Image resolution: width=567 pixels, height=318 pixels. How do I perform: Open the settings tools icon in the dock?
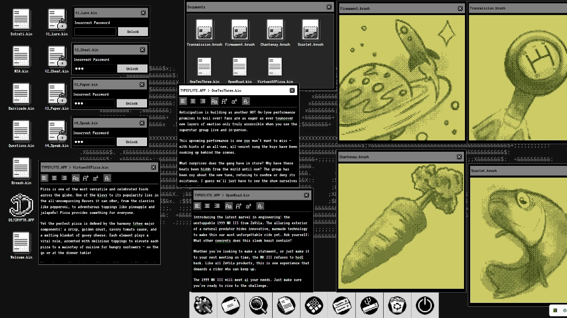(x=204, y=305)
